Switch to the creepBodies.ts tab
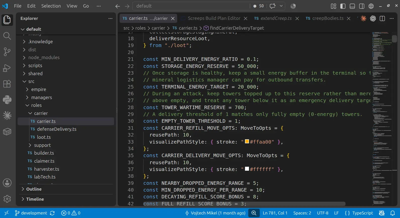The width and height of the screenshot is (400, 218). (x=328, y=18)
